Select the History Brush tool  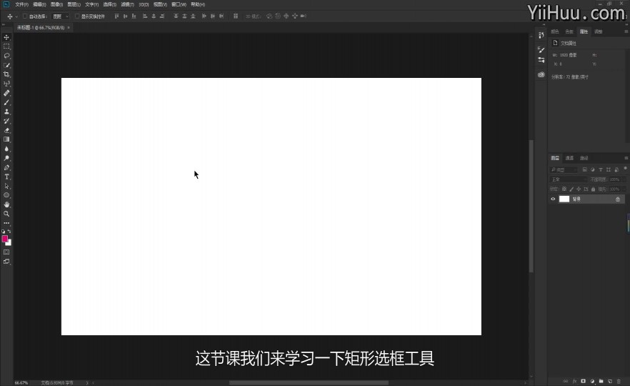point(6,121)
